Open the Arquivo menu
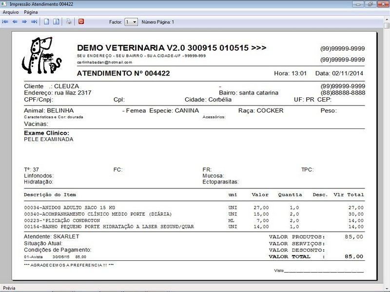The height and width of the screenshot is (292, 390). click(x=11, y=12)
